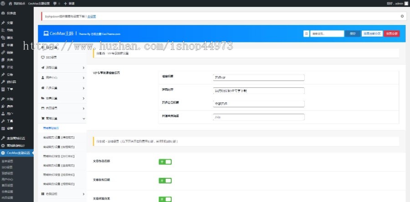This screenshot has width=410, height=202.
Task: Open 首页设置 in WordPress sidebar submenu
Action: coord(7,186)
